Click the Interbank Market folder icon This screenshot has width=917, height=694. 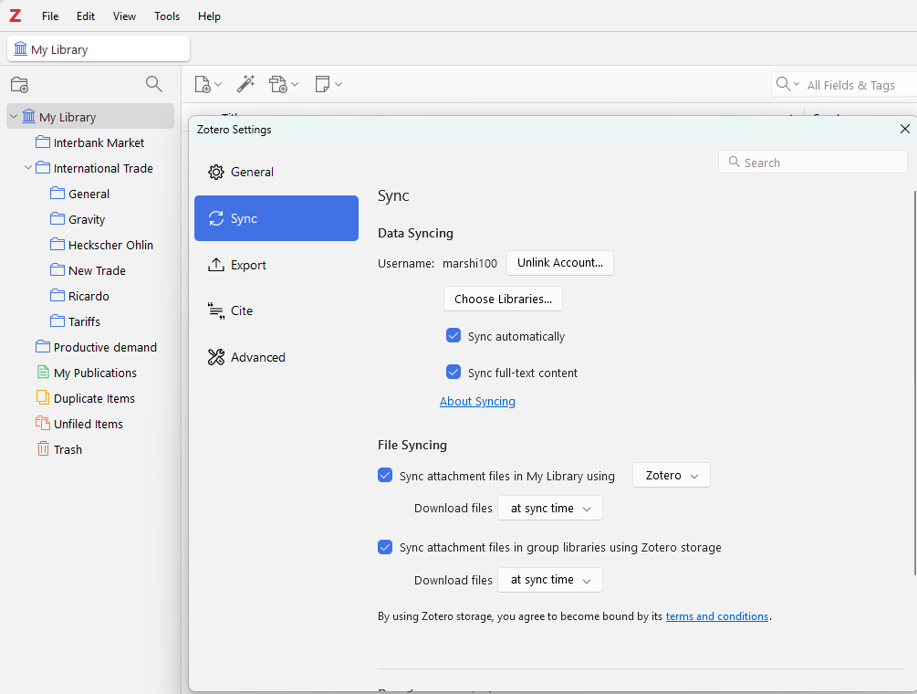(x=43, y=142)
